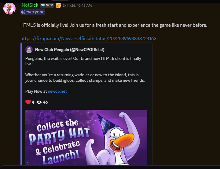Open the NCP server tag
This screenshot has height=169, width=220.
[47, 5]
